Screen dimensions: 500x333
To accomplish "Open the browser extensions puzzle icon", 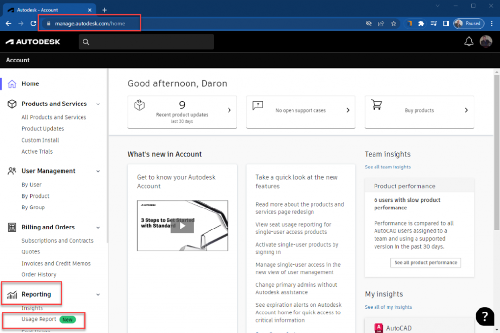I will (421, 23).
